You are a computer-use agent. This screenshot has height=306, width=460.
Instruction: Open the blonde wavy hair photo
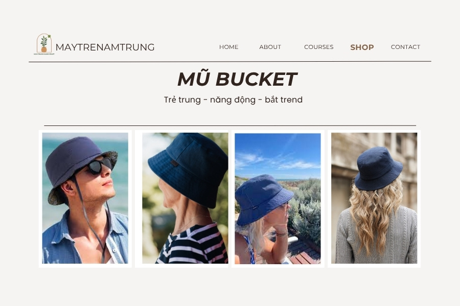(x=374, y=198)
